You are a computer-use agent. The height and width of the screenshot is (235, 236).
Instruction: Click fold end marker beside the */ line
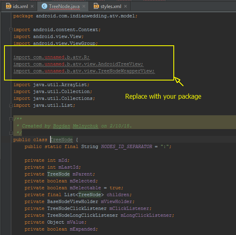[11, 133]
